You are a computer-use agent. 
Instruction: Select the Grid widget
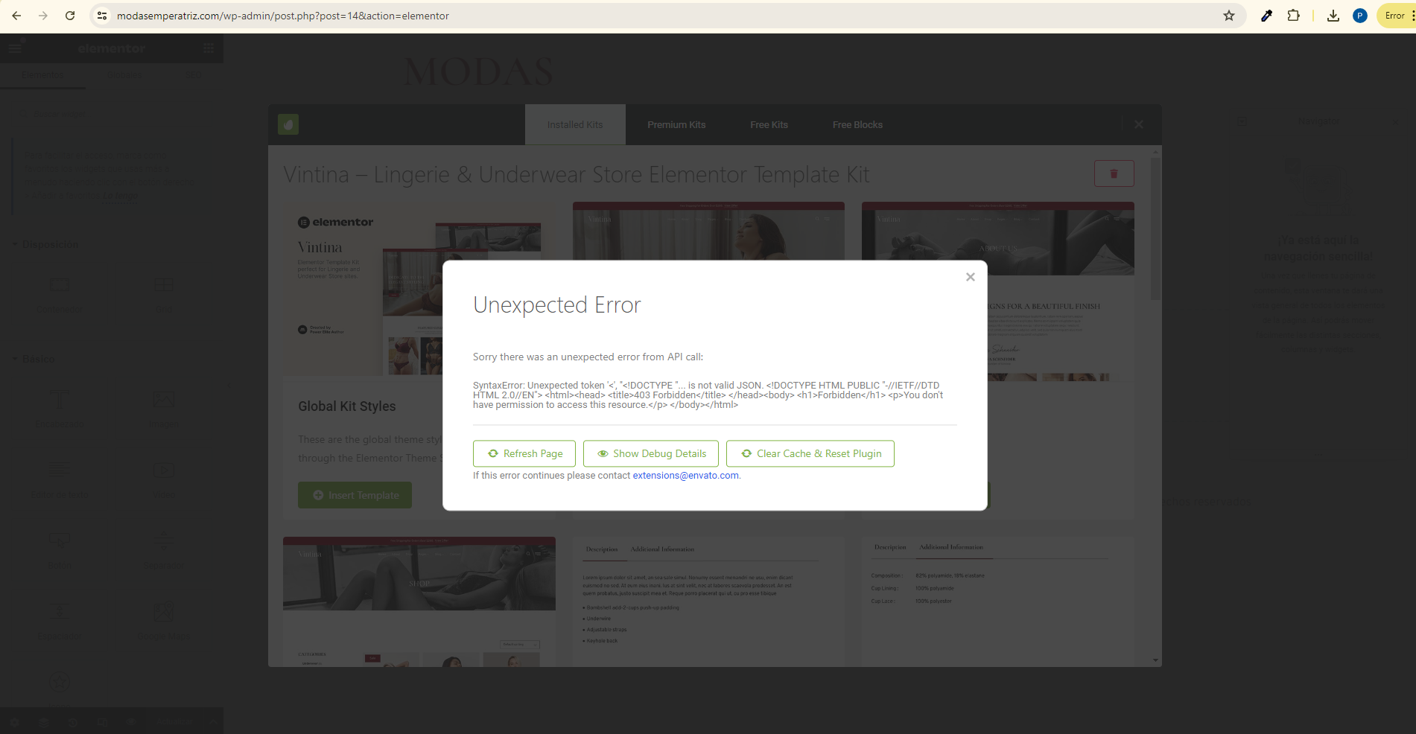click(x=164, y=295)
